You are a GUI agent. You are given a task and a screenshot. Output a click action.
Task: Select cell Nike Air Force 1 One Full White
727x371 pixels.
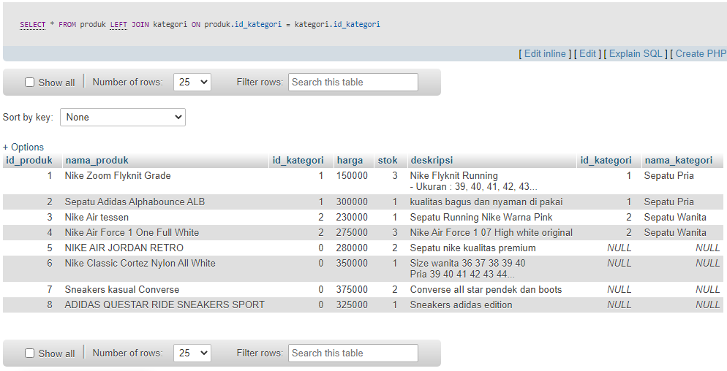132,232
